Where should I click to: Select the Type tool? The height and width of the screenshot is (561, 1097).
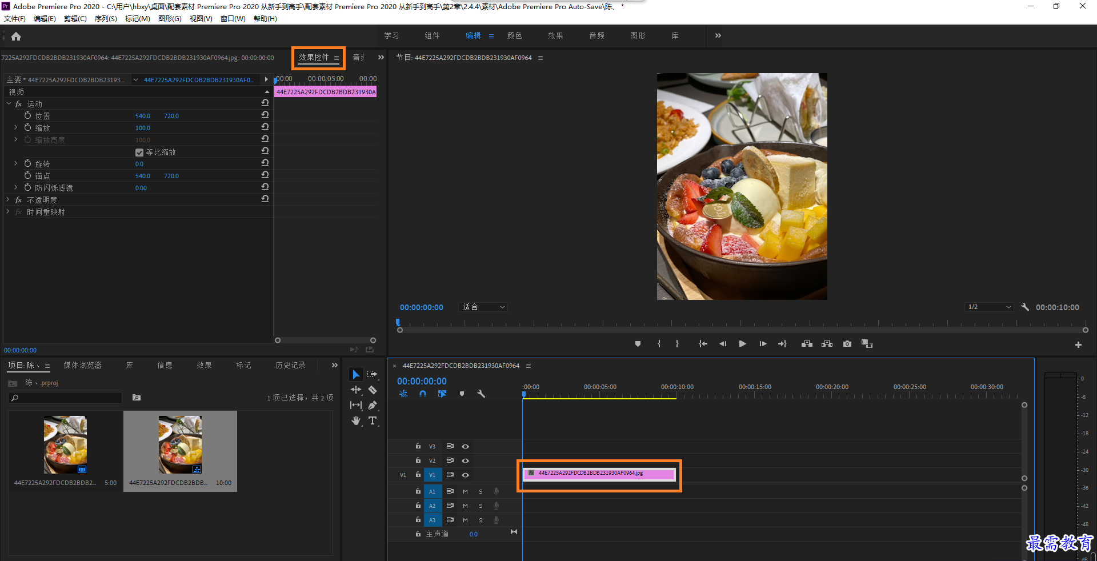point(373,421)
